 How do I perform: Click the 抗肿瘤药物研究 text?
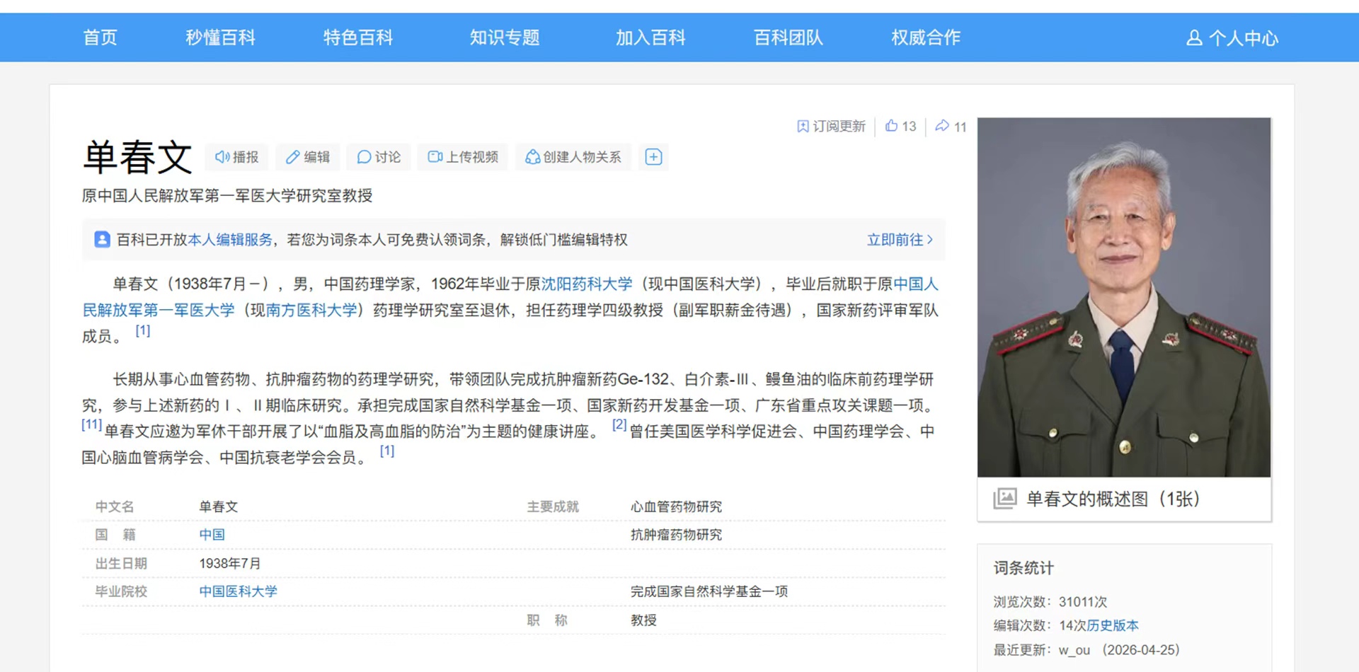676,535
